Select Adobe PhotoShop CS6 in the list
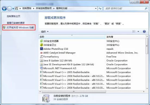 coord(56,49)
